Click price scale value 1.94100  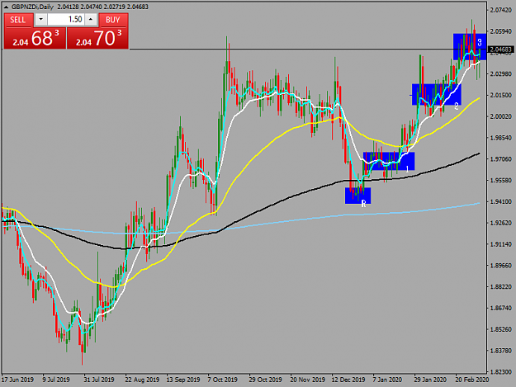[501, 202]
